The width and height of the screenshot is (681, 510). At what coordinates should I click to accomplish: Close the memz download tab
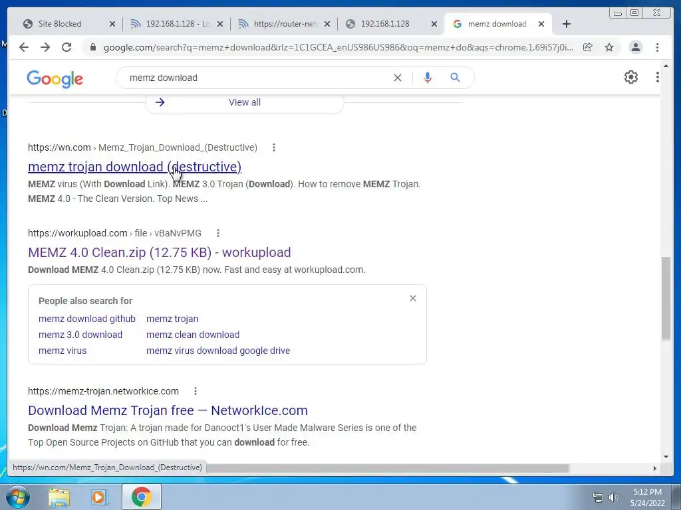541,24
